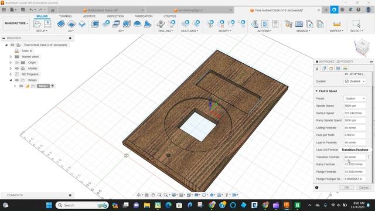Switch to the INSPECTION tab

click(x=115, y=16)
